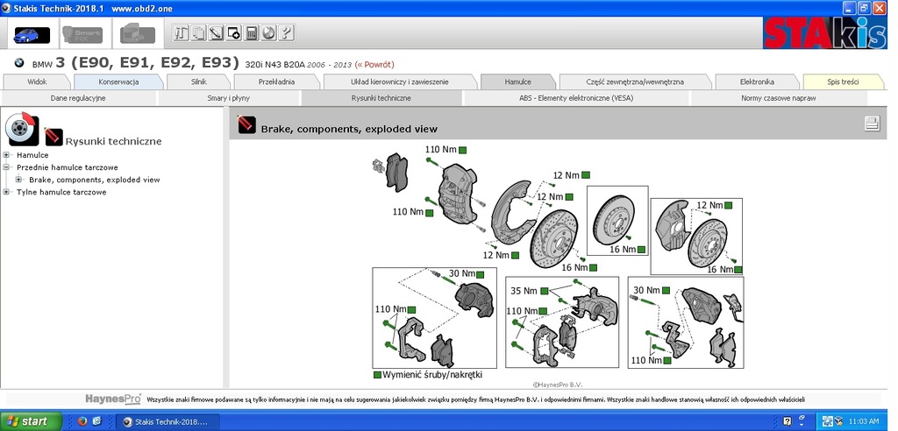Click the 35 Nm torque label
This screenshot has height=431, width=898.
[524, 291]
